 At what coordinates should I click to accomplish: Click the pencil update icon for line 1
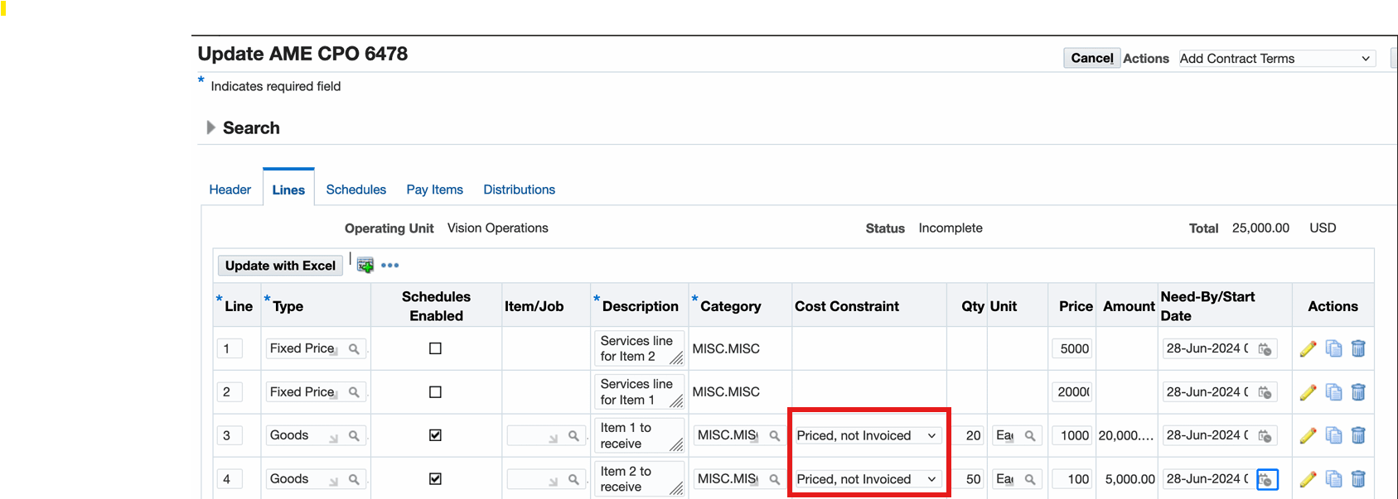(1308, 349)
